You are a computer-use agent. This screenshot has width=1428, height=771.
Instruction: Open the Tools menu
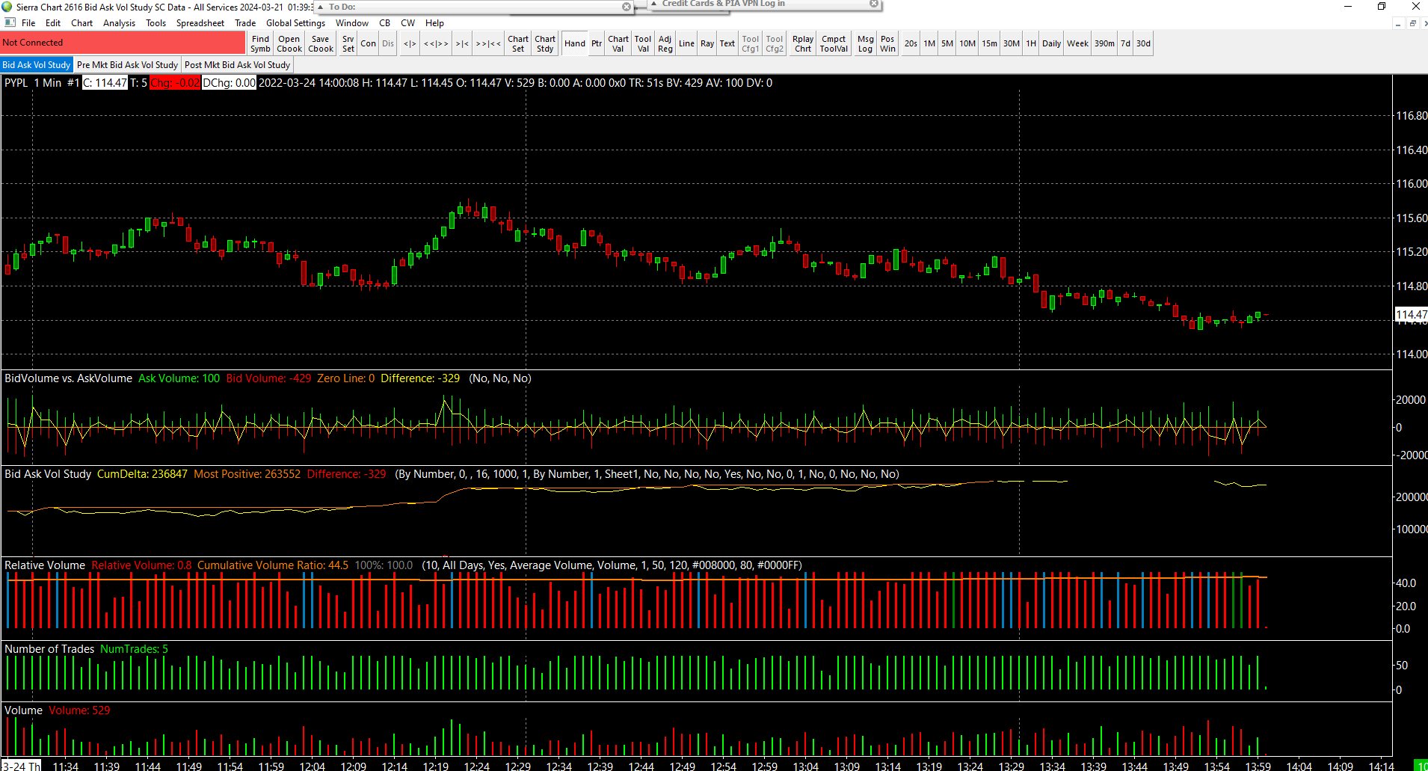click(156, 23)
